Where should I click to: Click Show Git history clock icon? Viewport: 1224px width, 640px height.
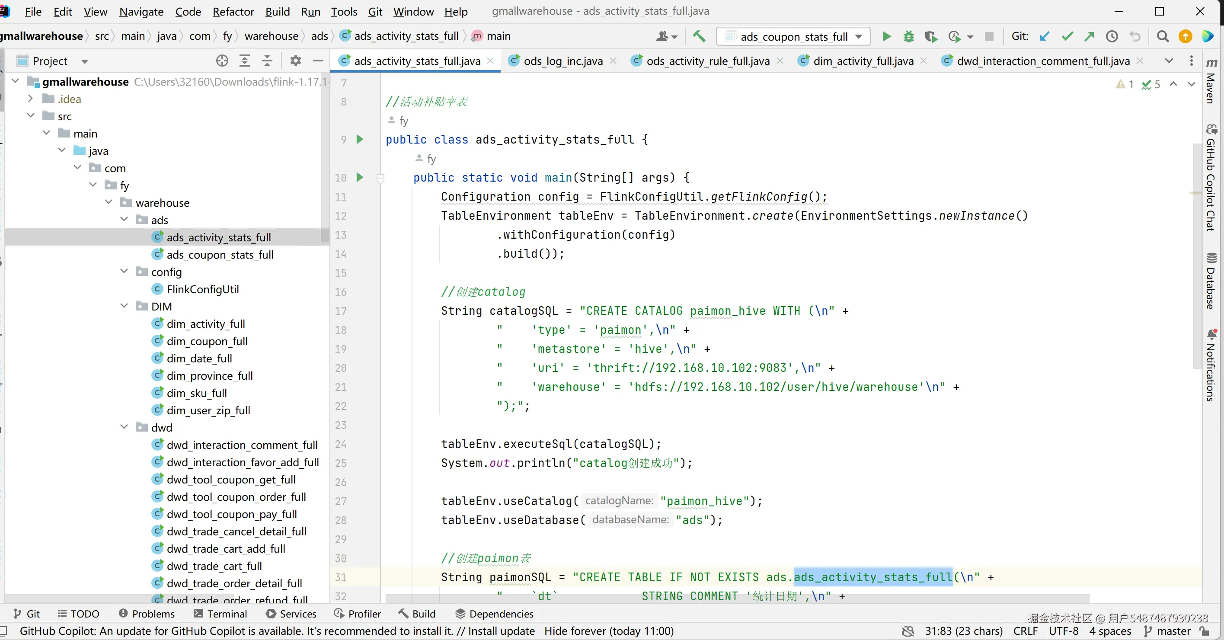pos(1112,37)
